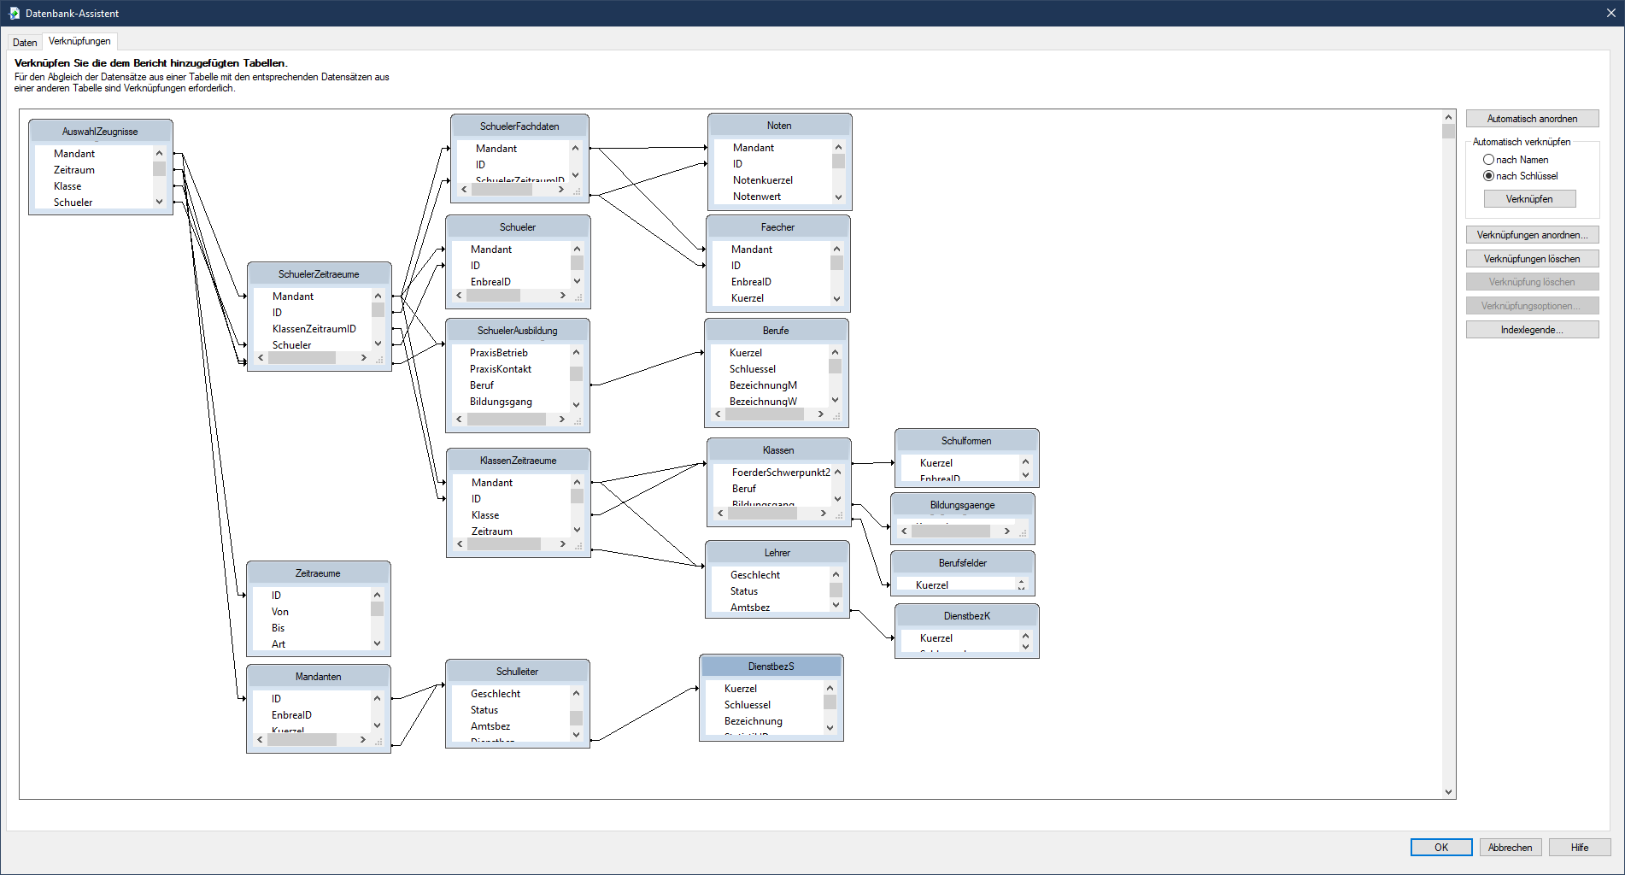Switch to the Verknüpfungen tab
This screenshot has height=875, width=1625.
coord(79,41)
